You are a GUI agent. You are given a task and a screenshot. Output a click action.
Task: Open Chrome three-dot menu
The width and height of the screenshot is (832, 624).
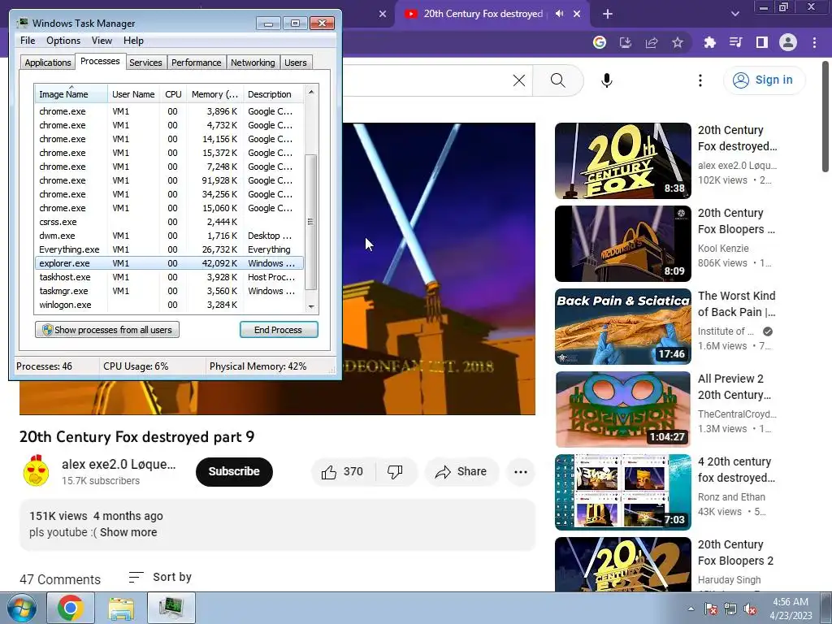coord(814,42)
